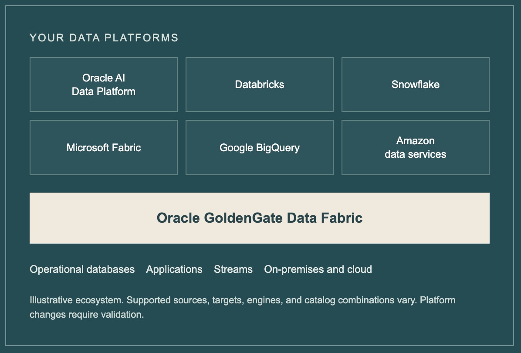Viewport: 521px width, 353px height.
Task: Click the 'Applications' label
Action: [174, 269]
